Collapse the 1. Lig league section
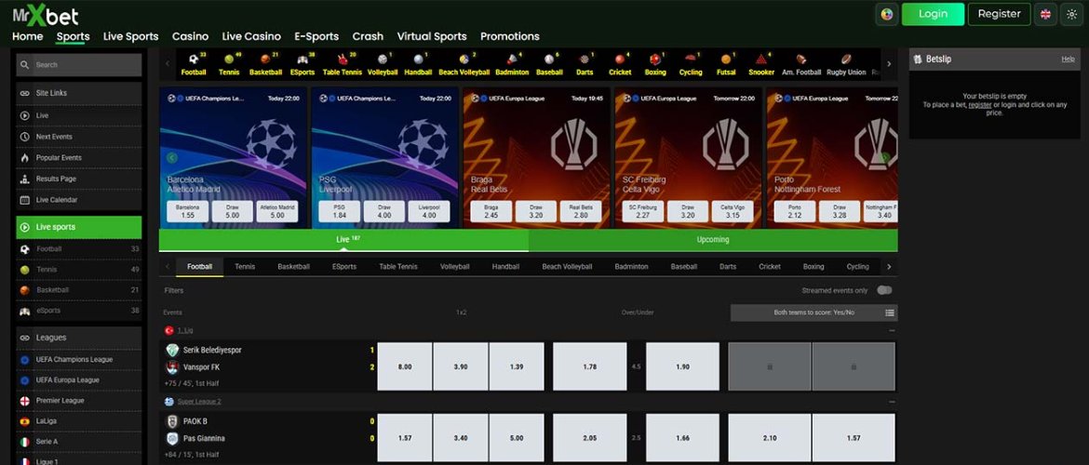 tap(893, 331)
